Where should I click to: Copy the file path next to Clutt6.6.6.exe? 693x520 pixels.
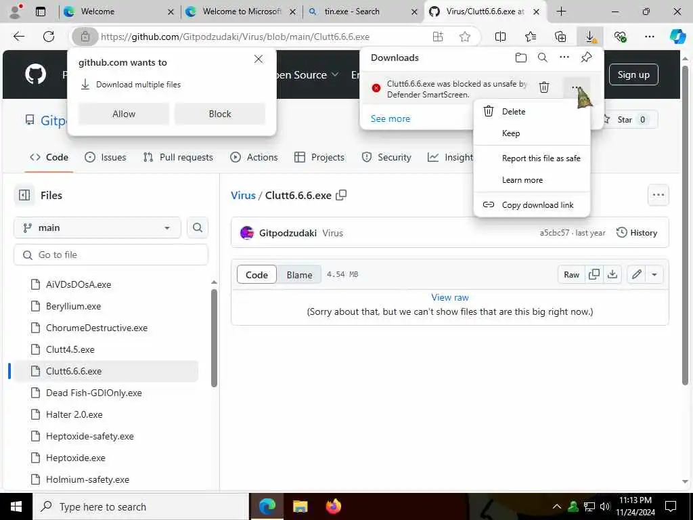[341, 195]
